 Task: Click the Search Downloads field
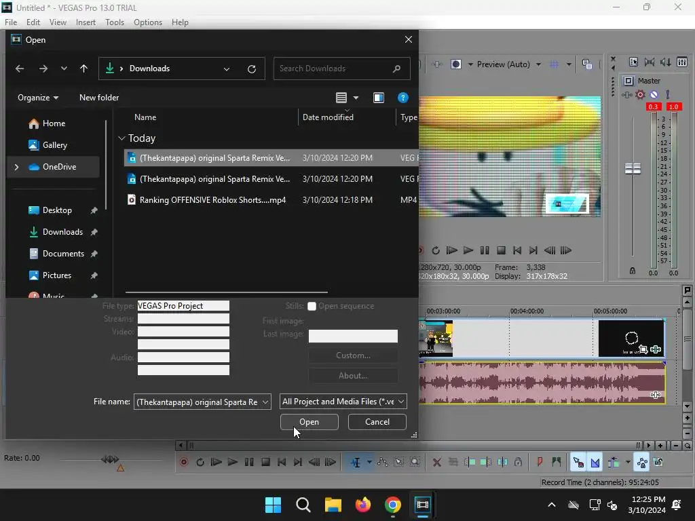(341, 69)
